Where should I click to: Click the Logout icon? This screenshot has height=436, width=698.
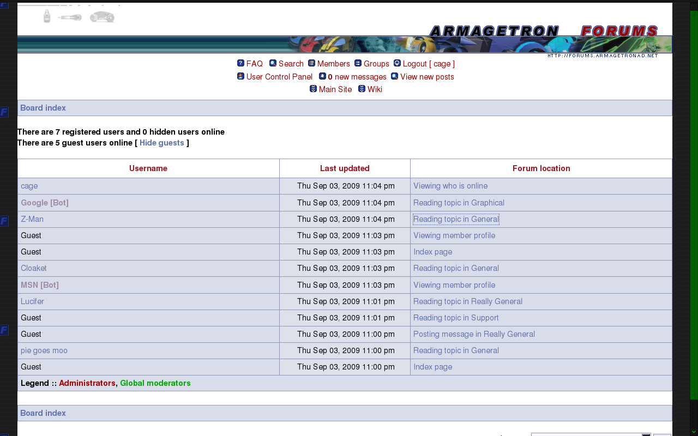397,63
